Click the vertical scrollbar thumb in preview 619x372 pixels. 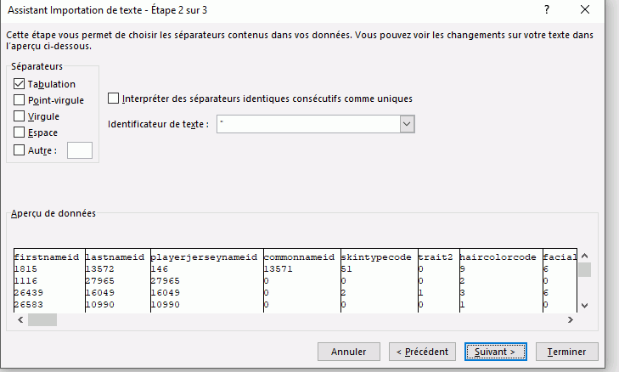tap(584, 270)
